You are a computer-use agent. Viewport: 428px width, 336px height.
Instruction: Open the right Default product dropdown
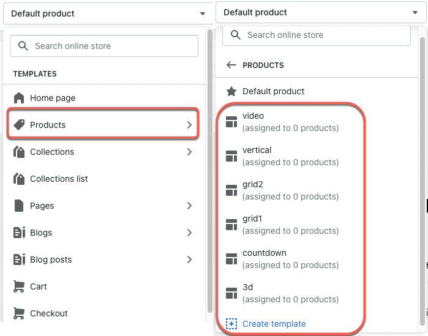point(321,12)
